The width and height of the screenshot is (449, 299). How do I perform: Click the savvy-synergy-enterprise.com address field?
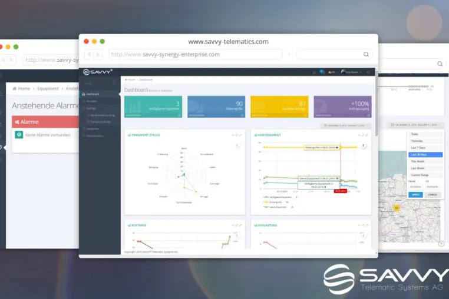pyautogui.click(x=195, y=54)
